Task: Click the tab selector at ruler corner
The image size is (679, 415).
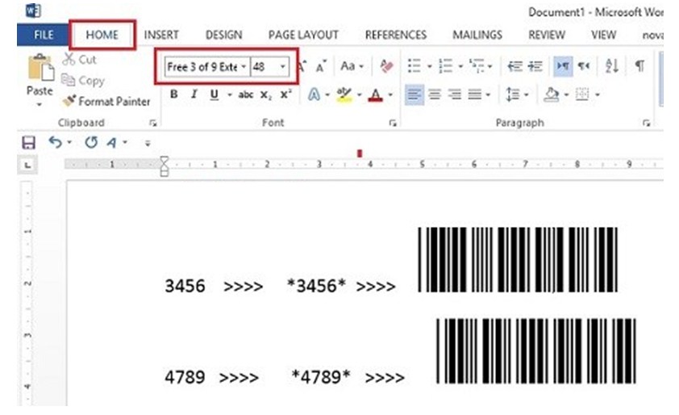Action: pyautogui.click(x=27, y=166)
